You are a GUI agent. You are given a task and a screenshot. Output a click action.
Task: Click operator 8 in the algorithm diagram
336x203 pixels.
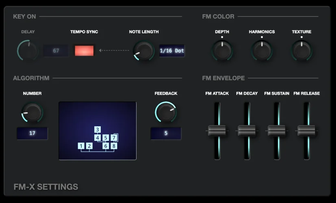(x=114, y=146)
